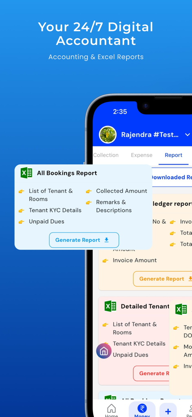192x417 pixels.
Task: Click the orange Generate Report button
Action: (163, 279)
